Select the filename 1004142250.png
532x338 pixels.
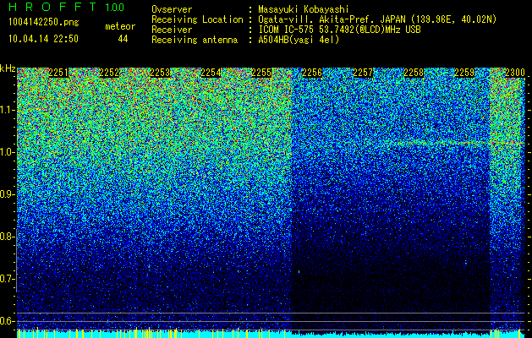click(43, 23)
